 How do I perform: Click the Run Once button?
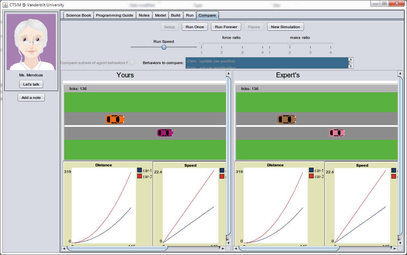[x=194, y=27]
